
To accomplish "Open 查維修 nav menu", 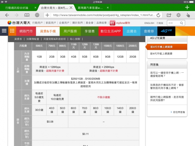I will click(x=149, y=31).
